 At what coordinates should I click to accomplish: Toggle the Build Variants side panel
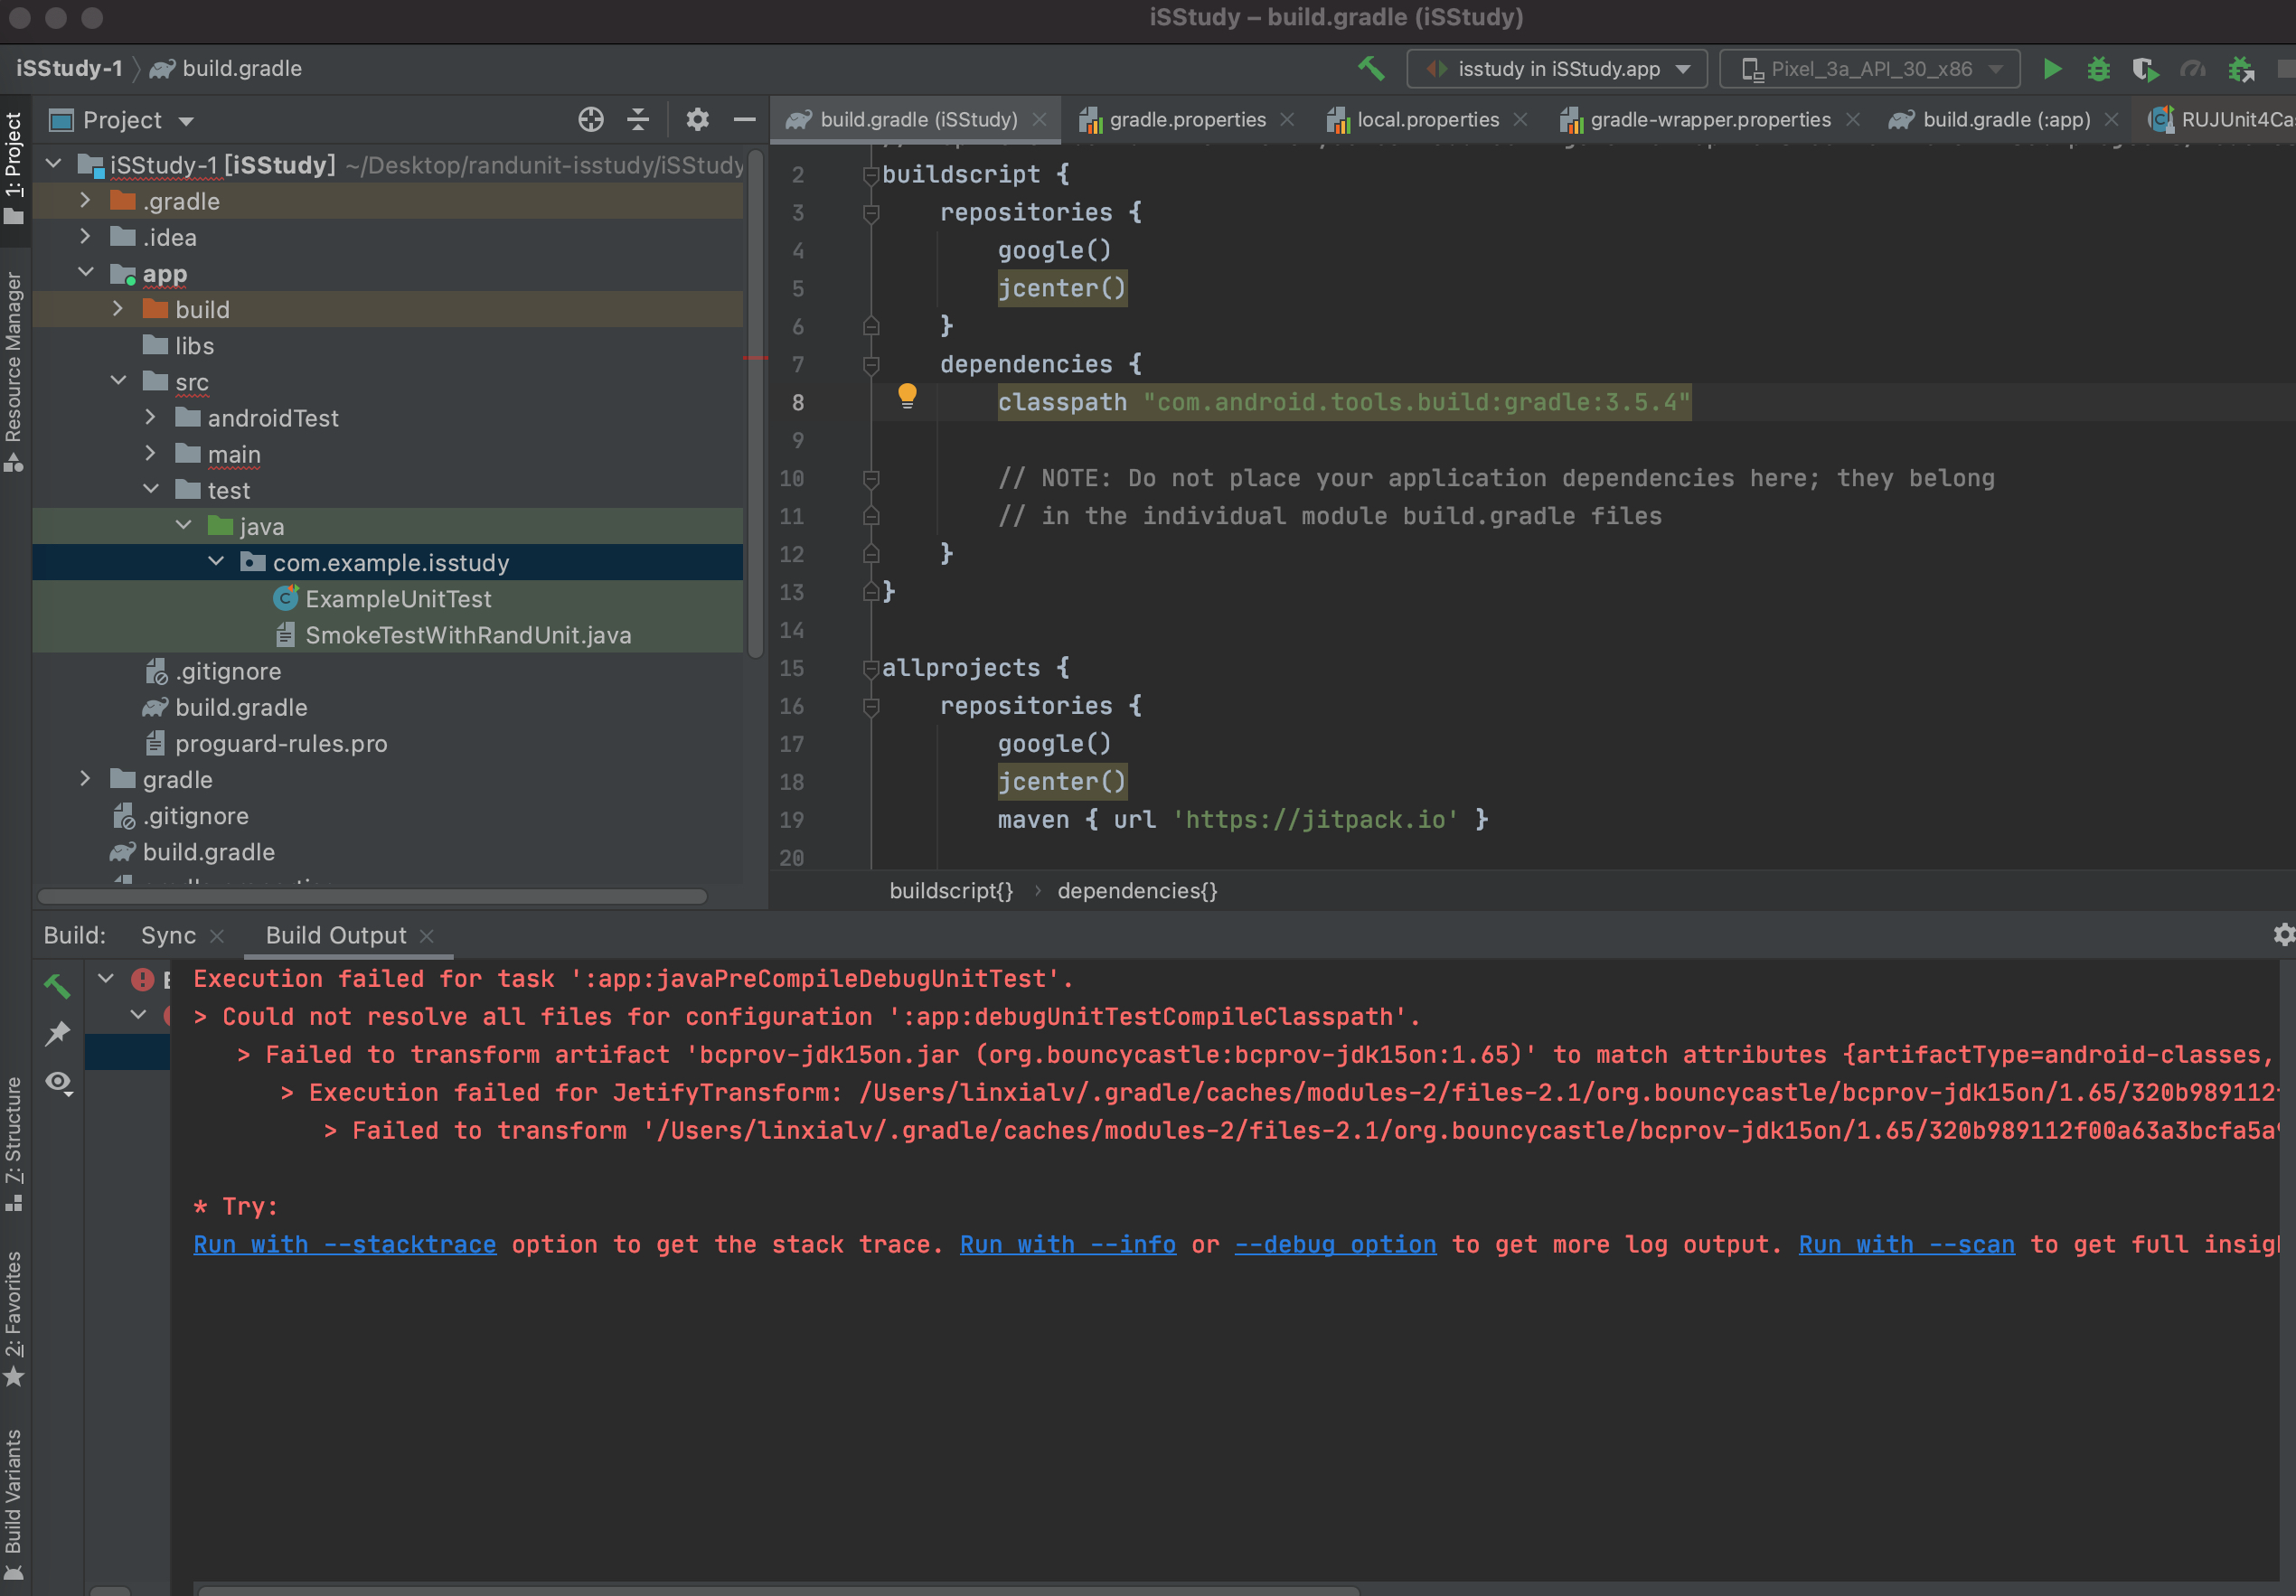click(x=14, y=1500)
